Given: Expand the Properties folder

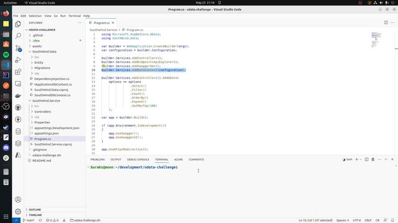Looking at the screenshot, I should [x=42, y=123].
